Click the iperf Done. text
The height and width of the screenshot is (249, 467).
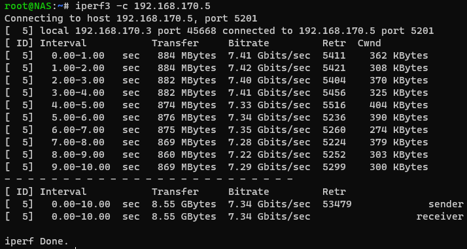(37, 241)
